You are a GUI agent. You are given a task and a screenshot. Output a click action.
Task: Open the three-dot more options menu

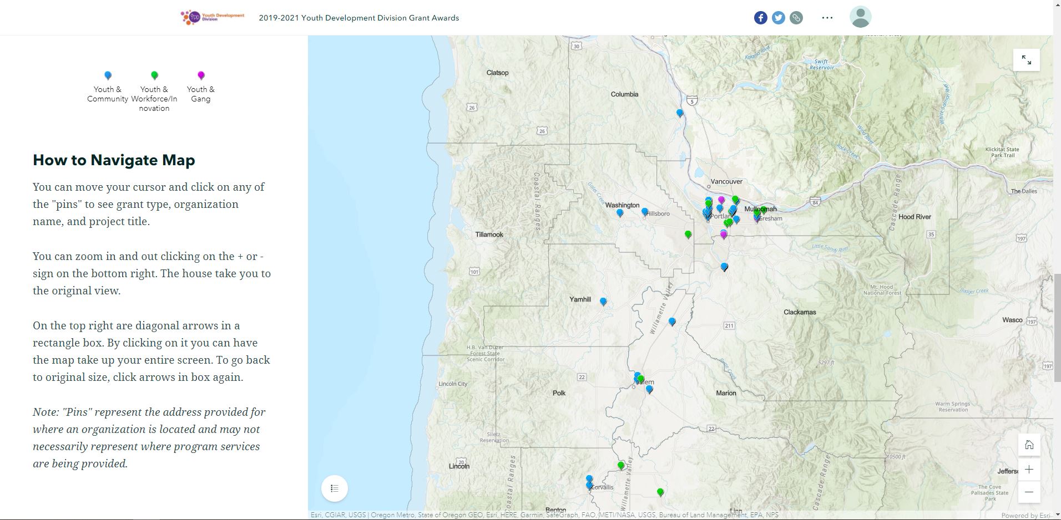click(827, 18)
